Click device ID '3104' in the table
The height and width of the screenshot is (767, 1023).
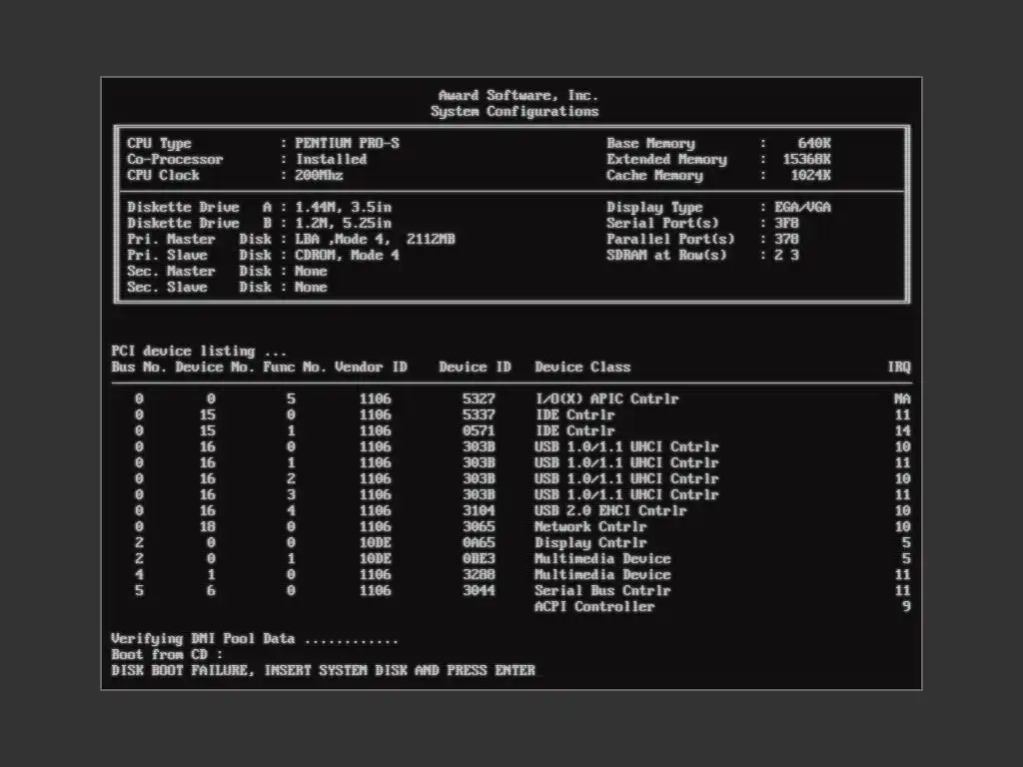pos(479,510)
